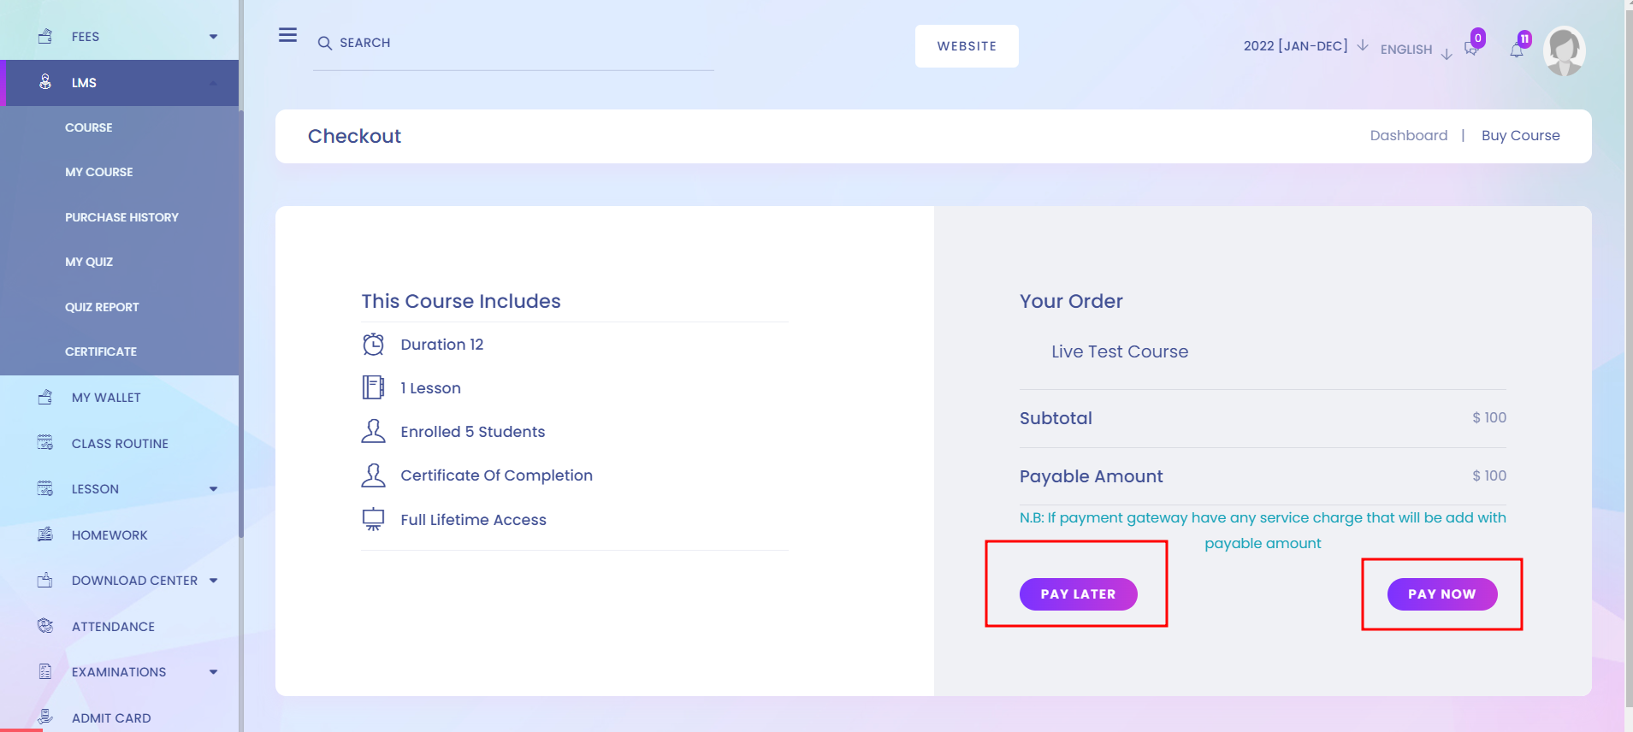Image resolution: width=1633 pixels, height=732 pixels.
Task: Expand the Lesson submenu arrow
Action: point(214,489)
